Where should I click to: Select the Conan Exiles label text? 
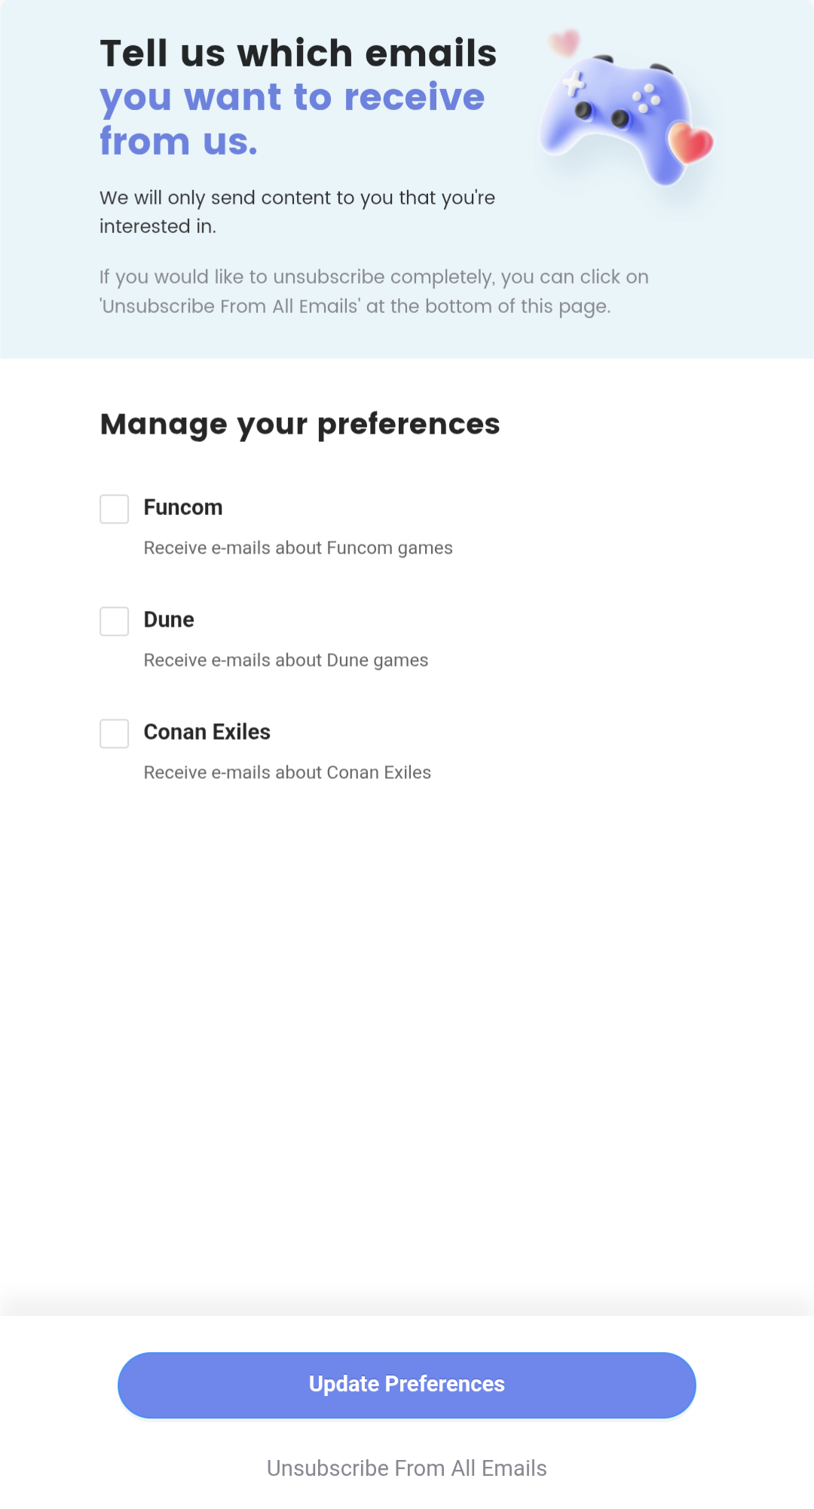pyautogui.click(x=207, y=731)
